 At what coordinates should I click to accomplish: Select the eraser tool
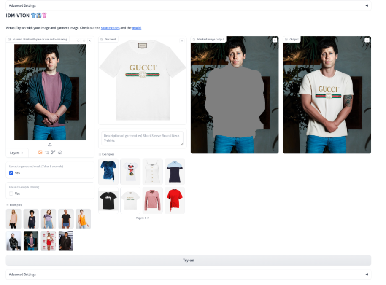[x=59, y=152]
